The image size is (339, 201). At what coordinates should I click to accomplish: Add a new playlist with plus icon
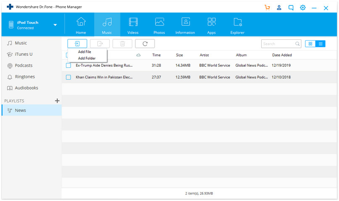[x=57, y=100]
